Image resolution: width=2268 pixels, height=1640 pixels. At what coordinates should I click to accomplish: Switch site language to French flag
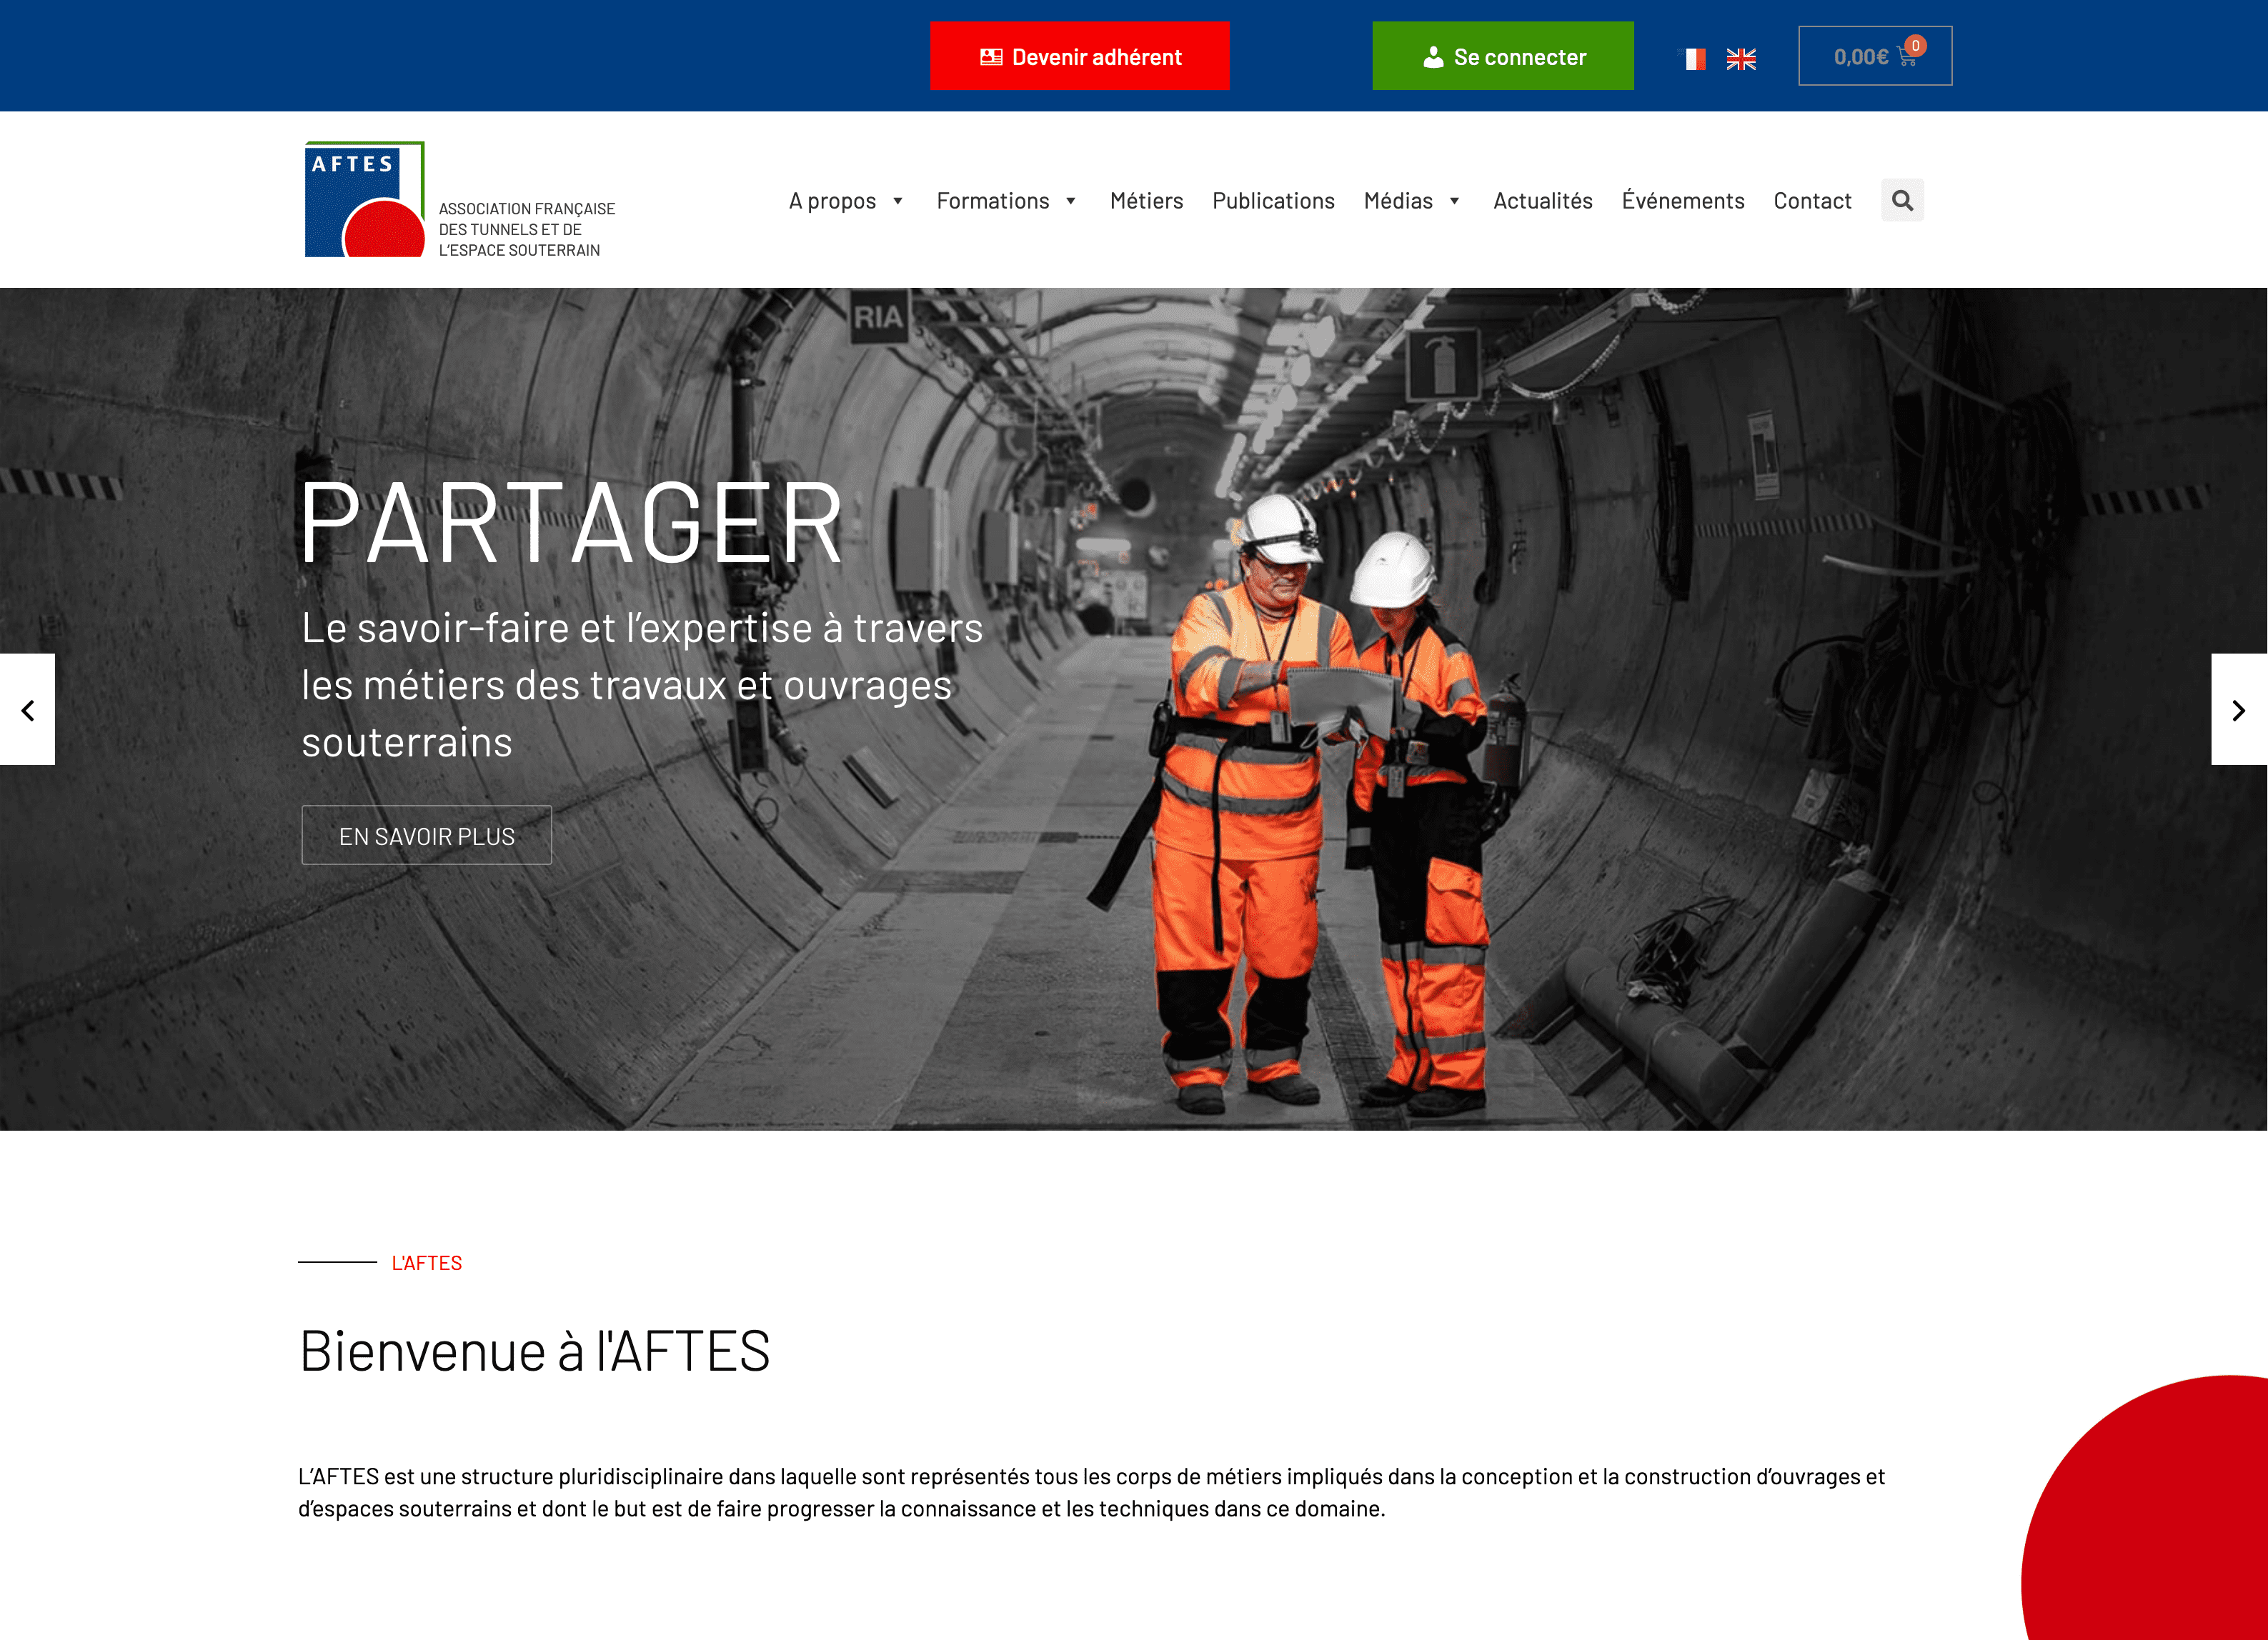tap(1692, 59)
